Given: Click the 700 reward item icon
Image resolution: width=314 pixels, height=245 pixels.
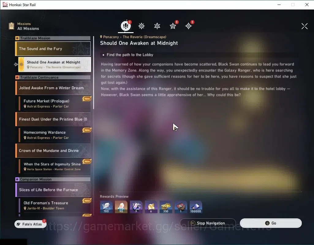Looking at the screenshot, I should coord(106,207).
